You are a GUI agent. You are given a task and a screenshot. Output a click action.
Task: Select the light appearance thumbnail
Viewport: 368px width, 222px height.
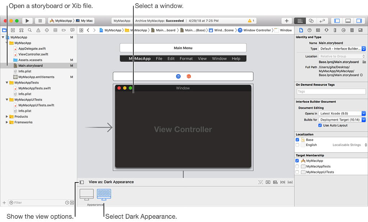[x=87, y=195]
